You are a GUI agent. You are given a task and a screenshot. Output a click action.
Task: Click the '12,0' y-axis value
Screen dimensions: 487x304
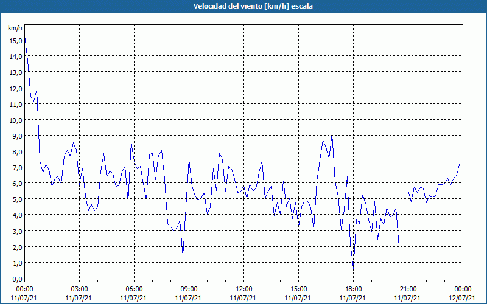point(16,88)
